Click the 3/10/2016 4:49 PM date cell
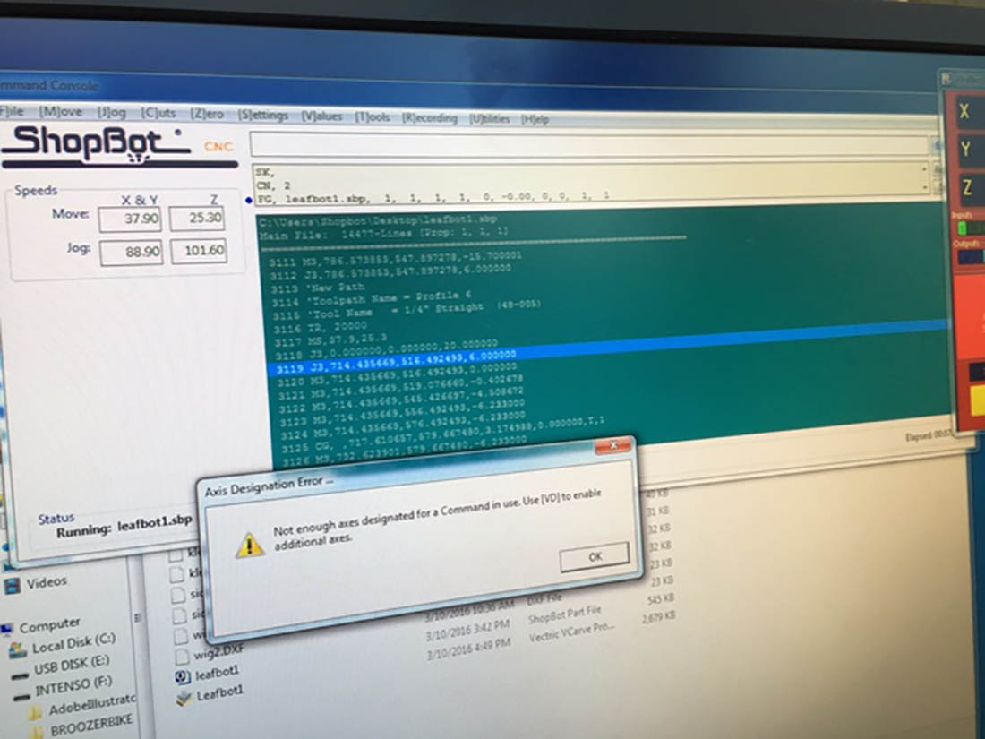The image size is (985, 739). click(467, 648)
